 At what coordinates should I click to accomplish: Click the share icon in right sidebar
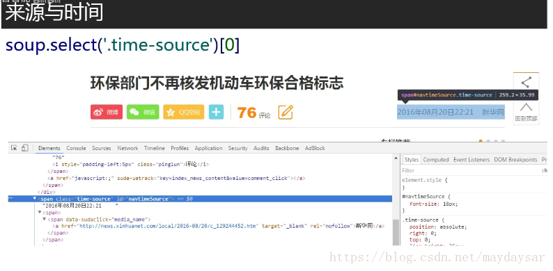tap(527, 83)
